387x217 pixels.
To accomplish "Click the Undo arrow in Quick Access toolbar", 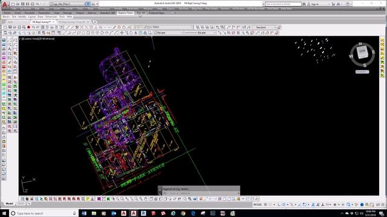I will tap(37, 4).
